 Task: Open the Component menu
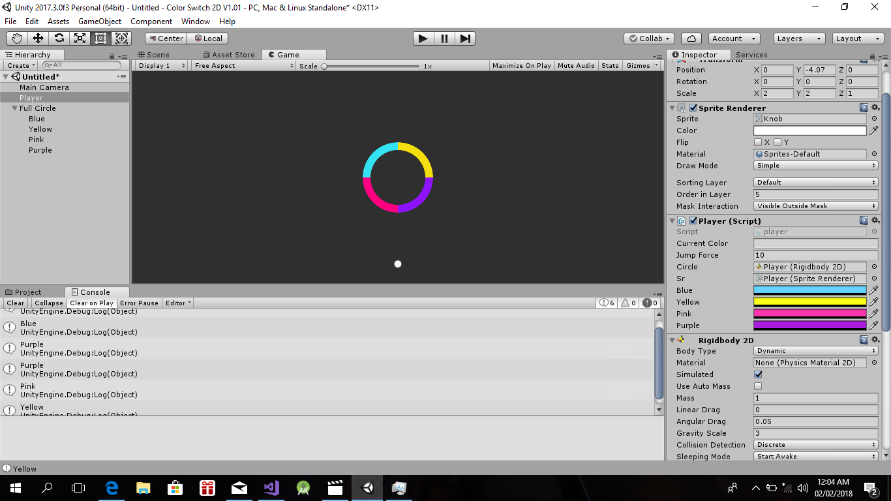[x=151, y=22]
